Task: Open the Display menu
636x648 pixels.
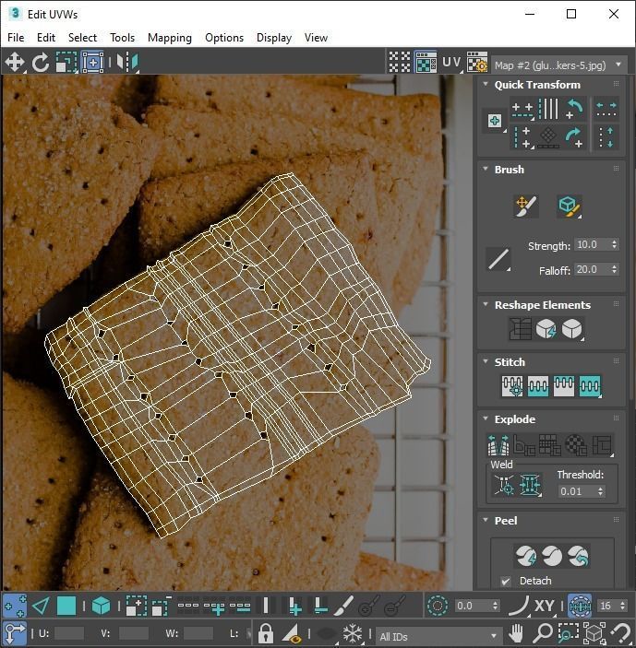Action: coord(274,38)
